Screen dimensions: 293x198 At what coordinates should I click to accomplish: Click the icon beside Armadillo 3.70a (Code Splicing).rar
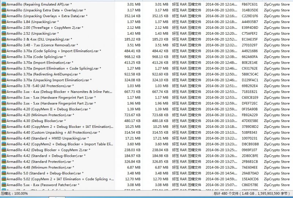pyautogui.click(x=4, y=57)
